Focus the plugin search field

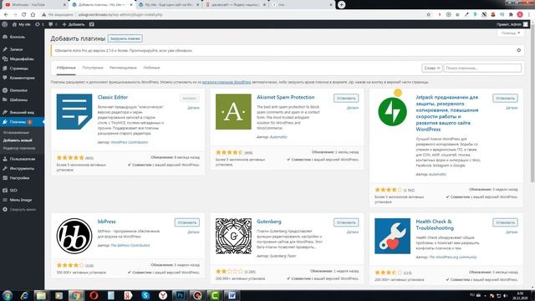click(x=482, y=68)
